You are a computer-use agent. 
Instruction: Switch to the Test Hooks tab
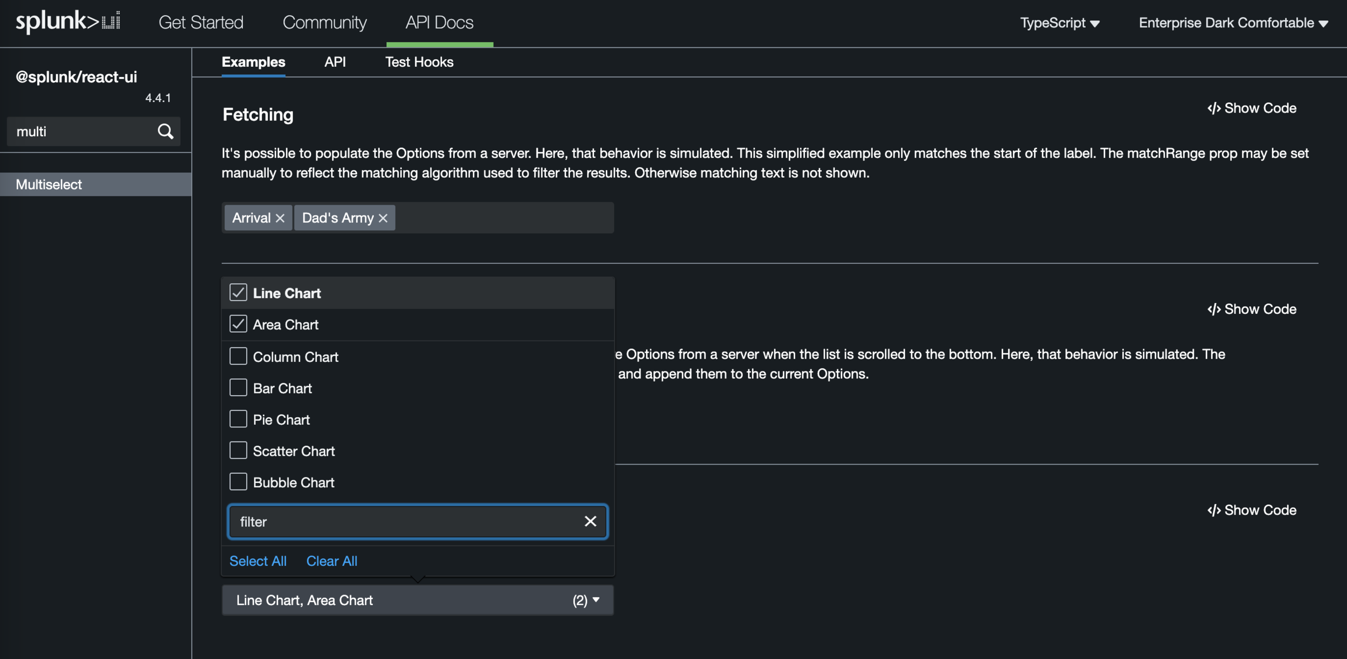[x=419, y=62]
